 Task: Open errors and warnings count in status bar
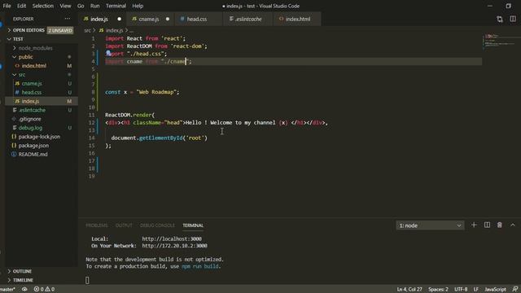[x=44, y=290]
